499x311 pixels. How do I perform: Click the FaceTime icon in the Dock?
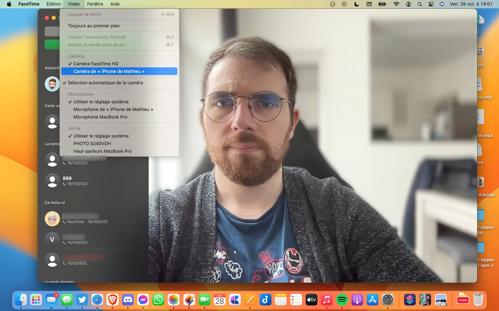coord(204,299)
